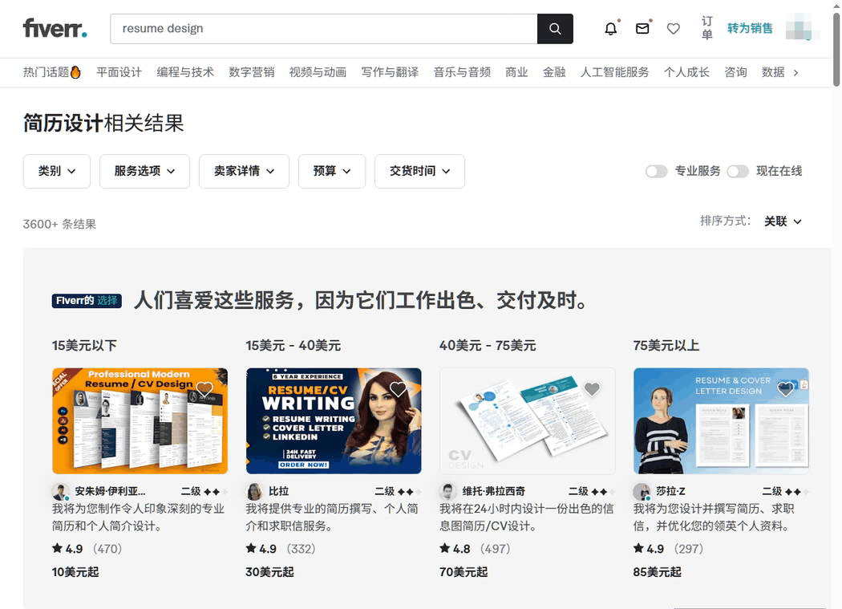Open the 数据 category menu
This screenshot has height=609, width=842.
[x=773, y=72]
